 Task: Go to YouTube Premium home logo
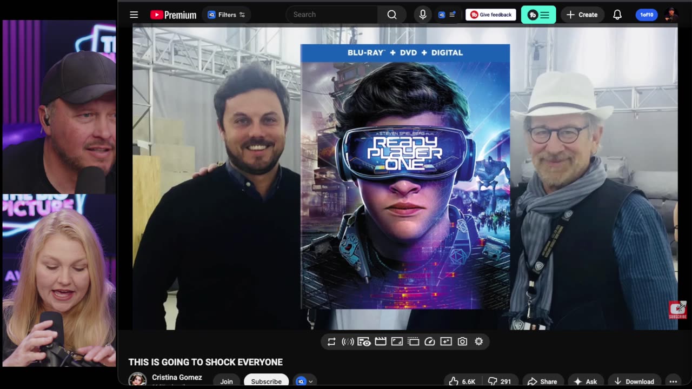tap(173, 15)
